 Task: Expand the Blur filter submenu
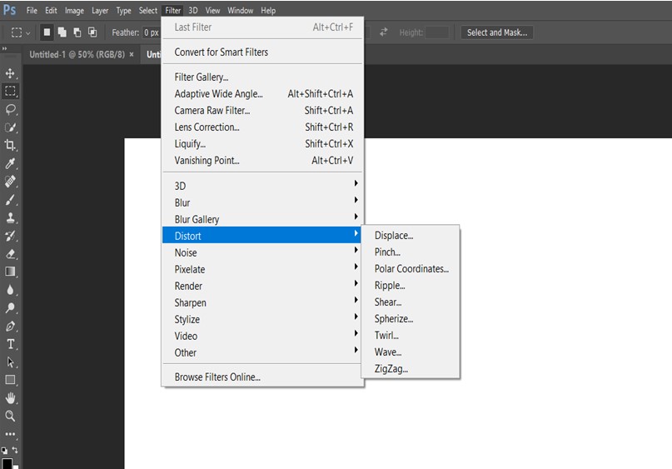click(x=261, y=202)
